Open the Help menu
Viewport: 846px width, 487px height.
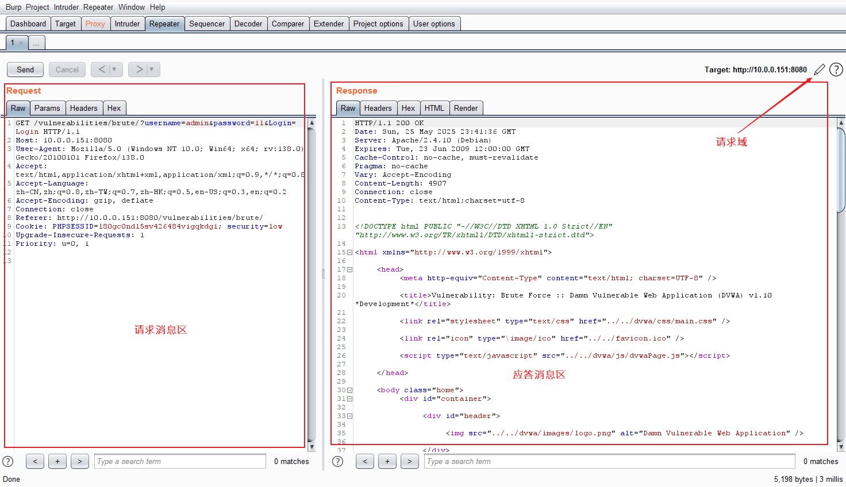157,7
